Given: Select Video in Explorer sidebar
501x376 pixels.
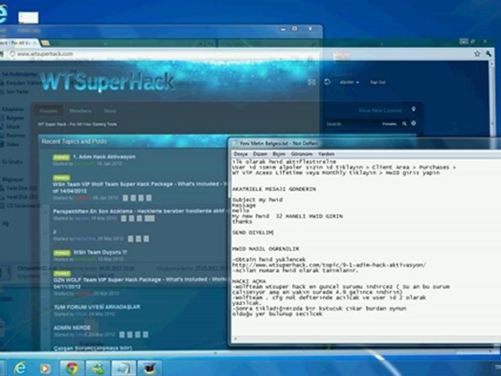Looking at the screenshot, I should pos(13,145).
